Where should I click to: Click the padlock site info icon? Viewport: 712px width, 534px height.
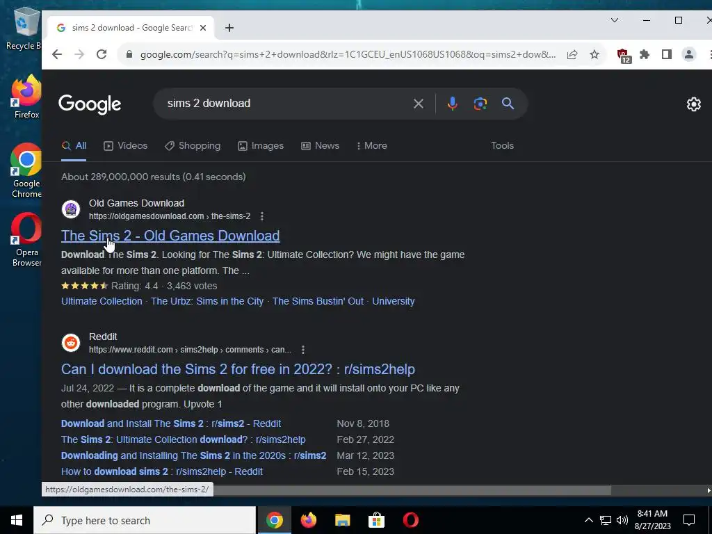pos(129,54)
